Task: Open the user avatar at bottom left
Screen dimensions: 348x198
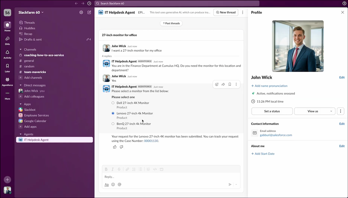Action: click(7, 190)
